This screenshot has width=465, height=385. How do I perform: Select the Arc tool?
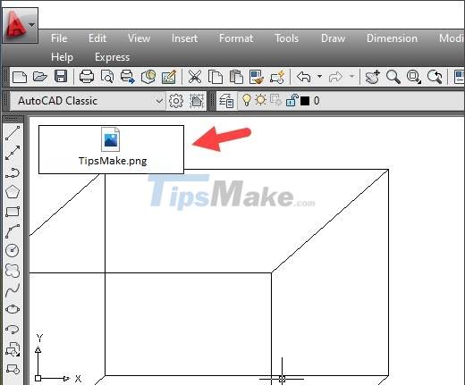[x=13, y=231]
